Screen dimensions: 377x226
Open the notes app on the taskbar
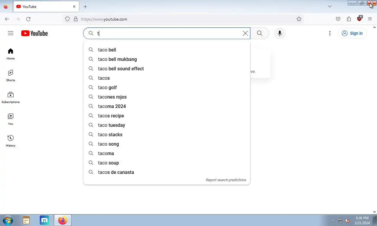coord(26,220)
